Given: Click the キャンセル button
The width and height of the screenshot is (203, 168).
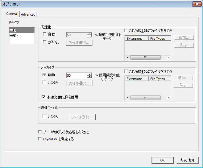Looking at the screenshot, I should click(187, 160).
